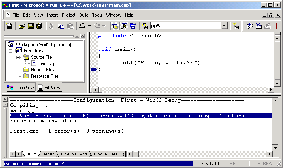283x168 pixels.
Task: Open the Project menu
Action: pyautogui.click(x=69, y=15)
